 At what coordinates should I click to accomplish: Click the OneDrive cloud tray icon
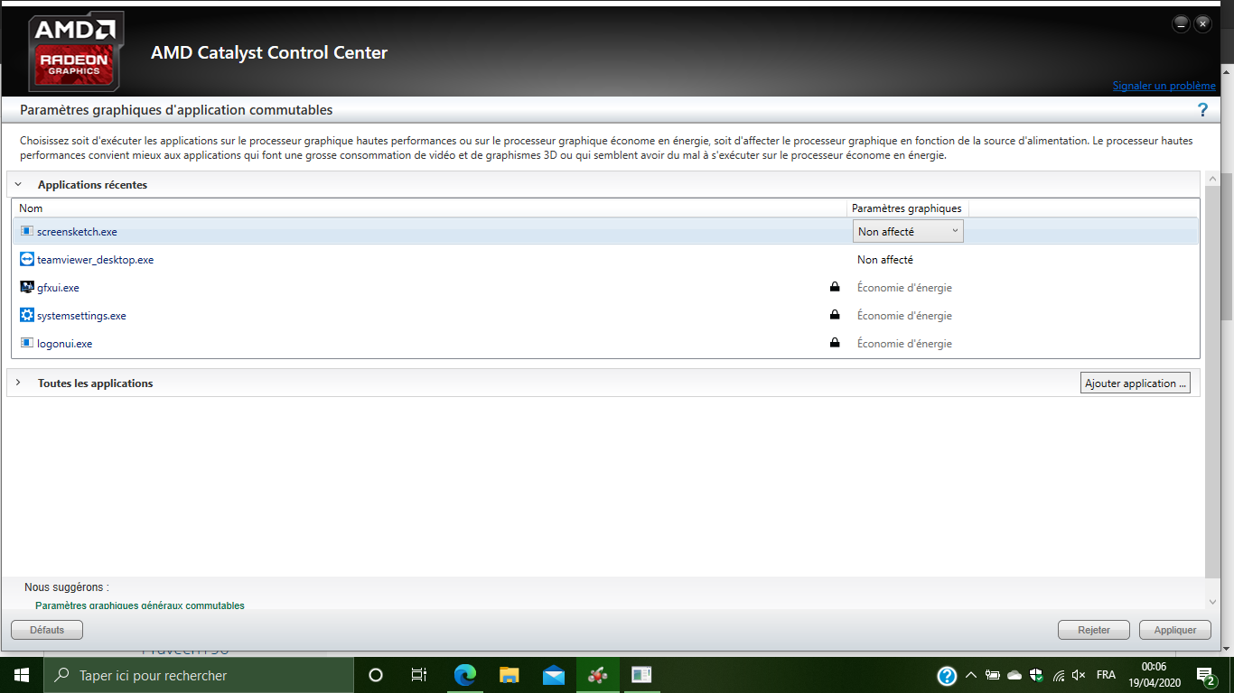click(x=1014, y=675)
